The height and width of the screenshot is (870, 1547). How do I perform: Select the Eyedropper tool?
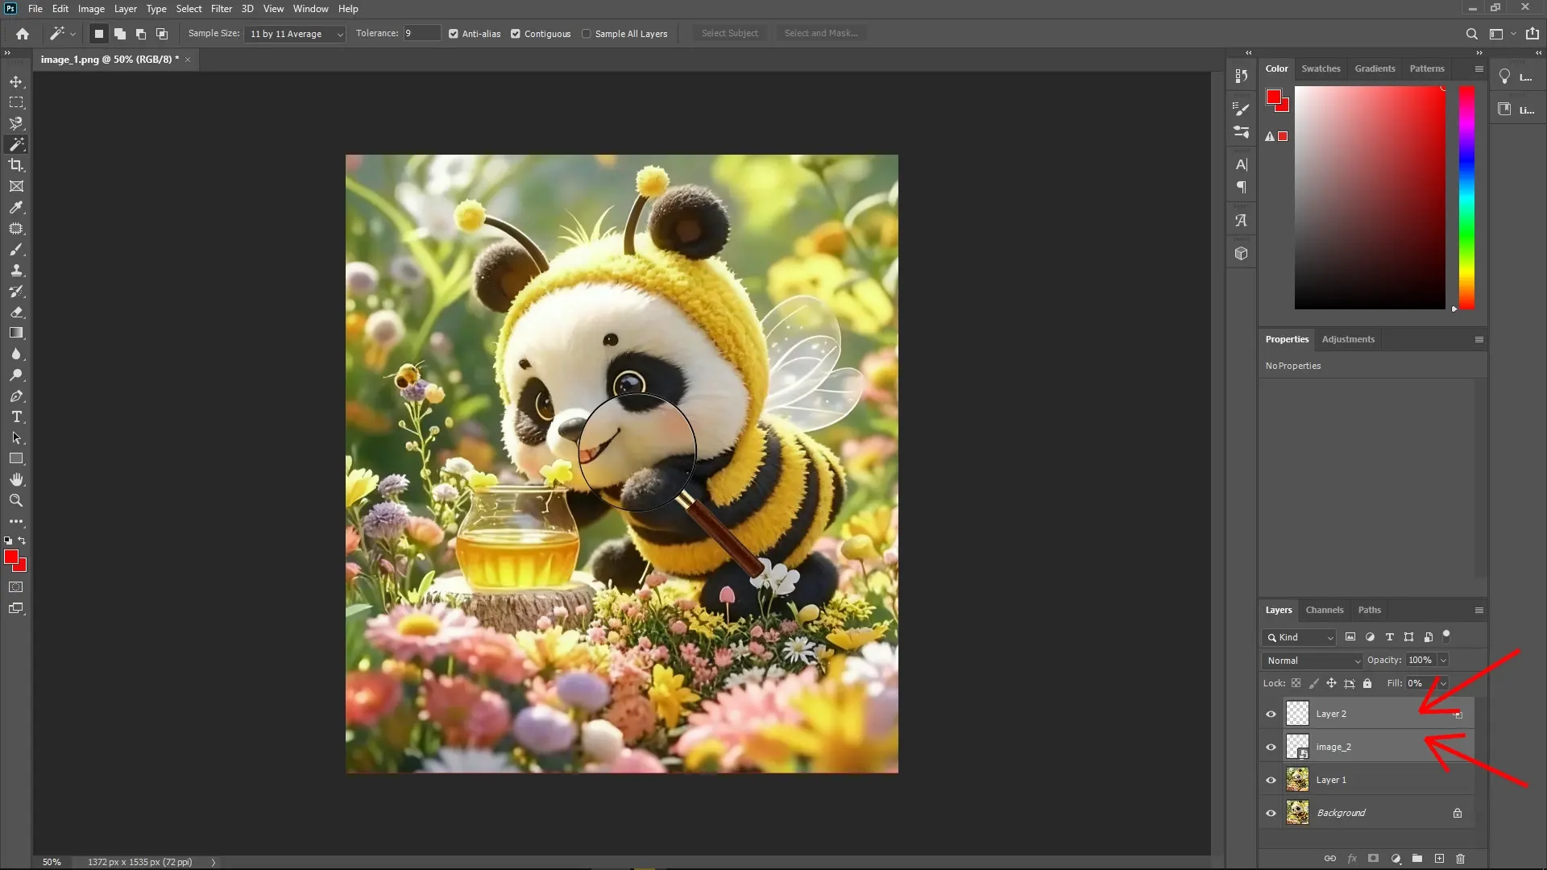[16, 208]
